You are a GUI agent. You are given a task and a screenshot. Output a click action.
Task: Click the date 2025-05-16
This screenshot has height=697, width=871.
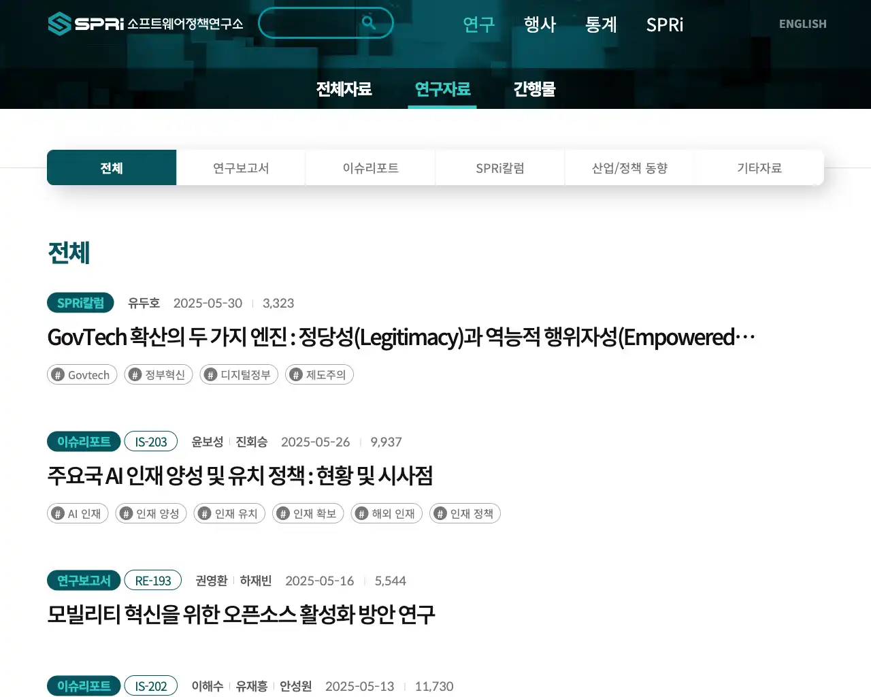click(319, 581)
